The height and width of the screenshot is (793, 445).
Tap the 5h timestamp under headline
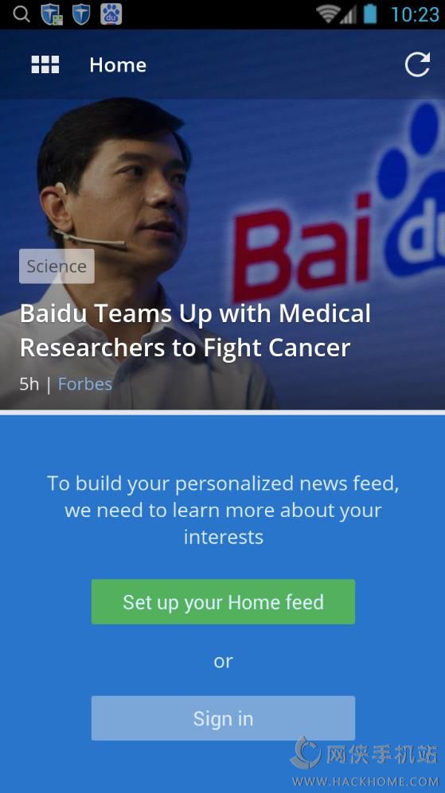point(29,384)
